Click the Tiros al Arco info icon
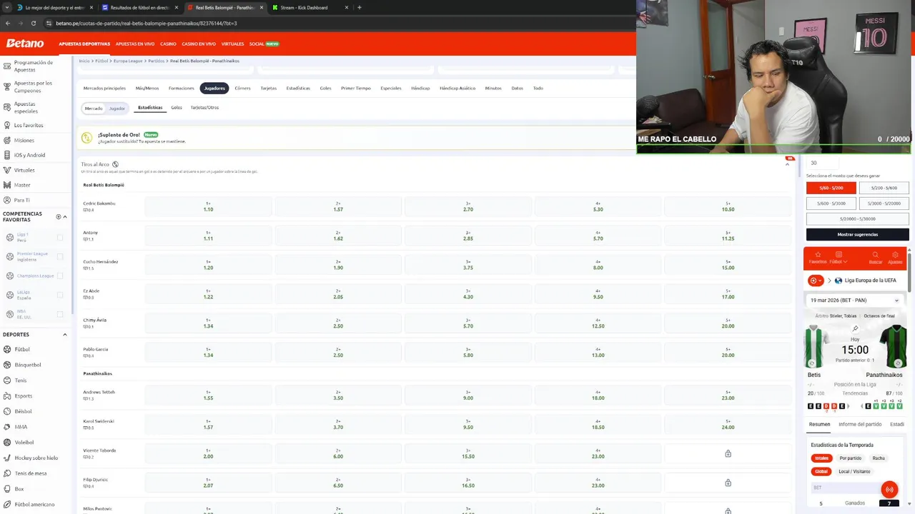 [x=115, y=164]
